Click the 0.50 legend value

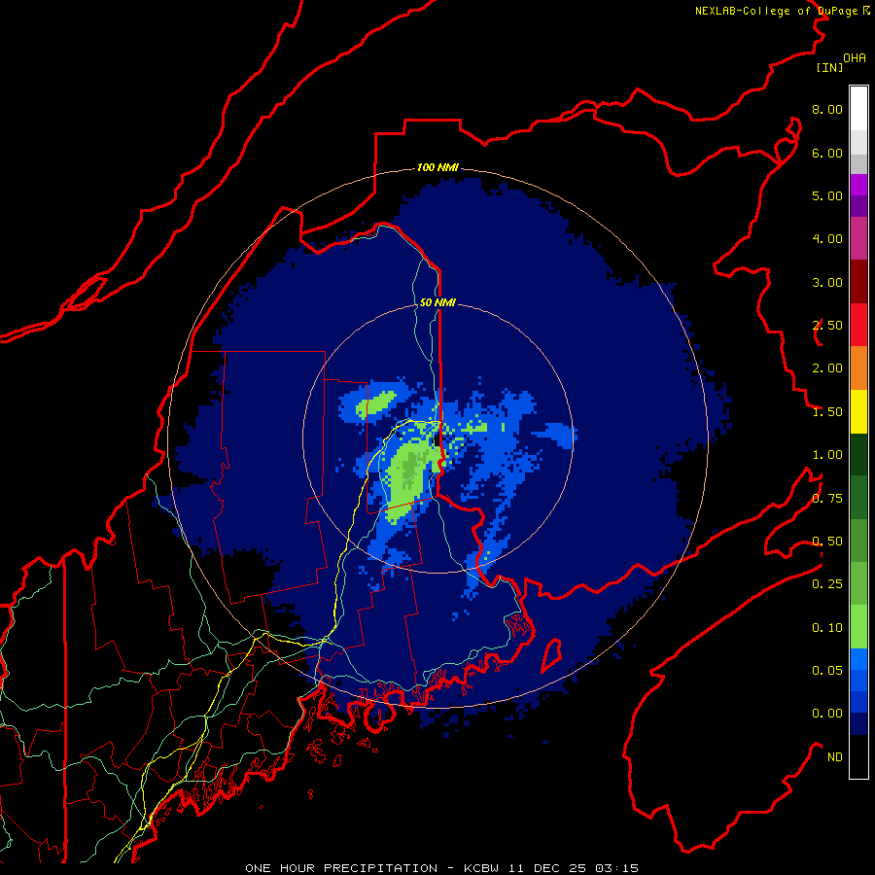pos(827,542)
